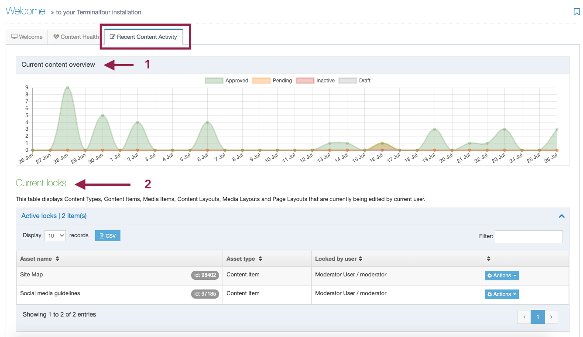Click the id: 98402 badge
Image resolution: width=583 pixels, height=337 pixels.
tap(205, 275)
